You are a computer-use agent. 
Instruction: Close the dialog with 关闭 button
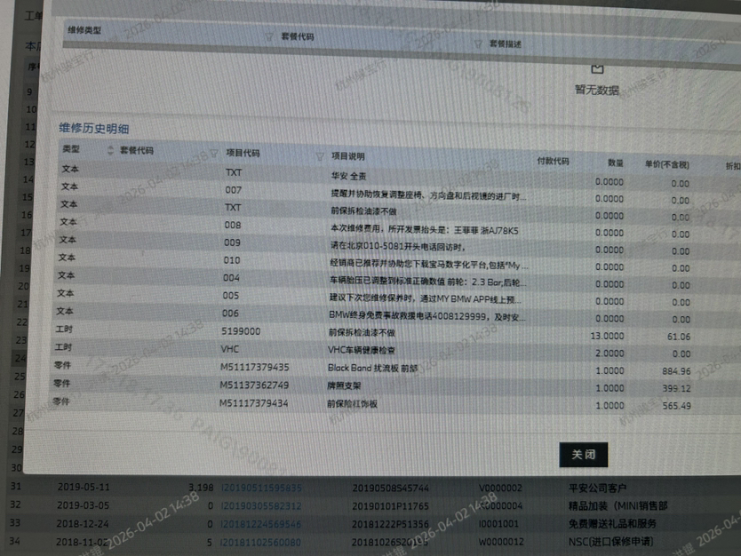(x=583, y=454)
